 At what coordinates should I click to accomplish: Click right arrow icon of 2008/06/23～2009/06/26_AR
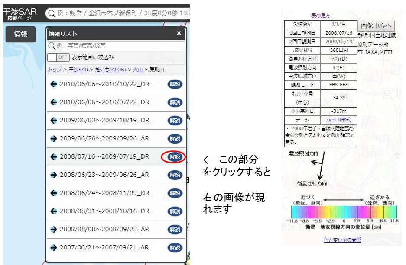coord(54,175)
